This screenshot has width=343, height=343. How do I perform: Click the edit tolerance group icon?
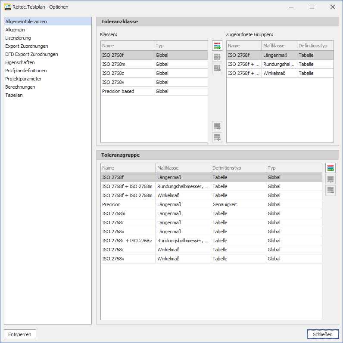[331, 179]
